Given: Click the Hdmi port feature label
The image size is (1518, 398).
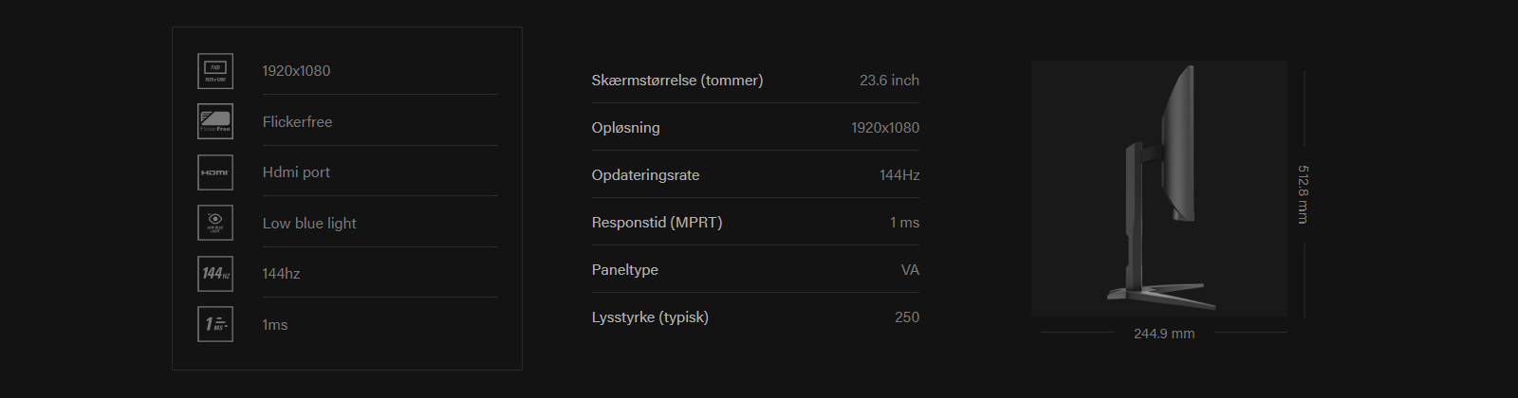Looking at the screenshot, I should click(296, 172).
